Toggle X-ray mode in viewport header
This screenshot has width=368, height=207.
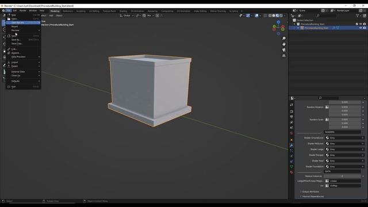(265, 16)
